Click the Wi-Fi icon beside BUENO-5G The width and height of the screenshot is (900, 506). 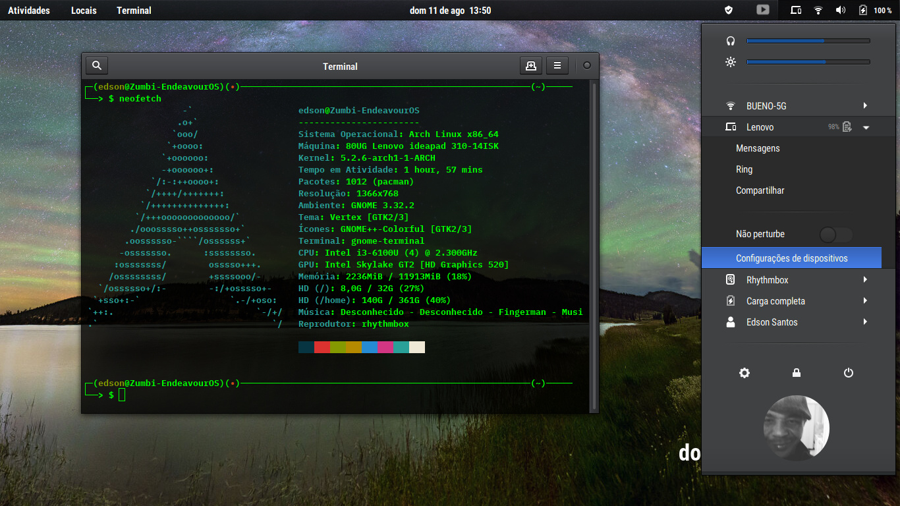pyautogui.click(x=731, y=106)
